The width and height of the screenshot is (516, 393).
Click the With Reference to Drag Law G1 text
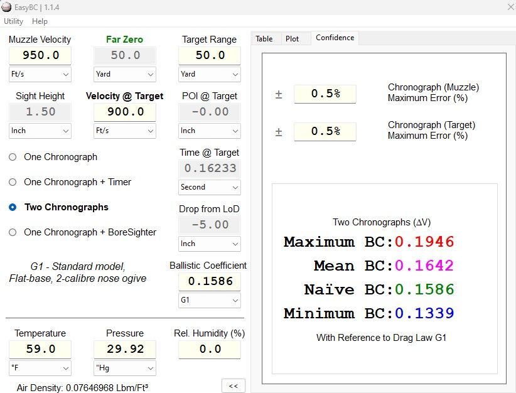(381, 338)
